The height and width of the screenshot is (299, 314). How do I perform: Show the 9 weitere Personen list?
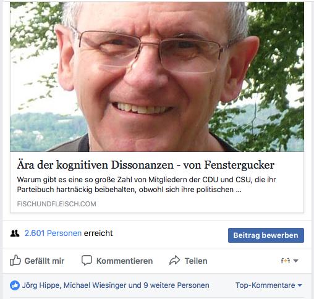(176, 285)
